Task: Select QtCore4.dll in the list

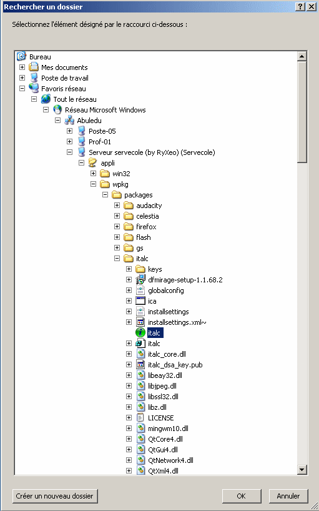Action: 165,439
